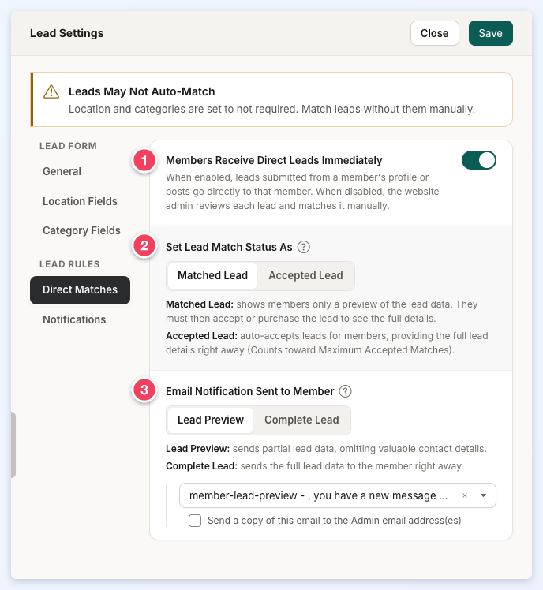Click the Members Receive Direct Leads Immediately label
Viewport: 543px width, 590px height.
[x=274, y=160]
